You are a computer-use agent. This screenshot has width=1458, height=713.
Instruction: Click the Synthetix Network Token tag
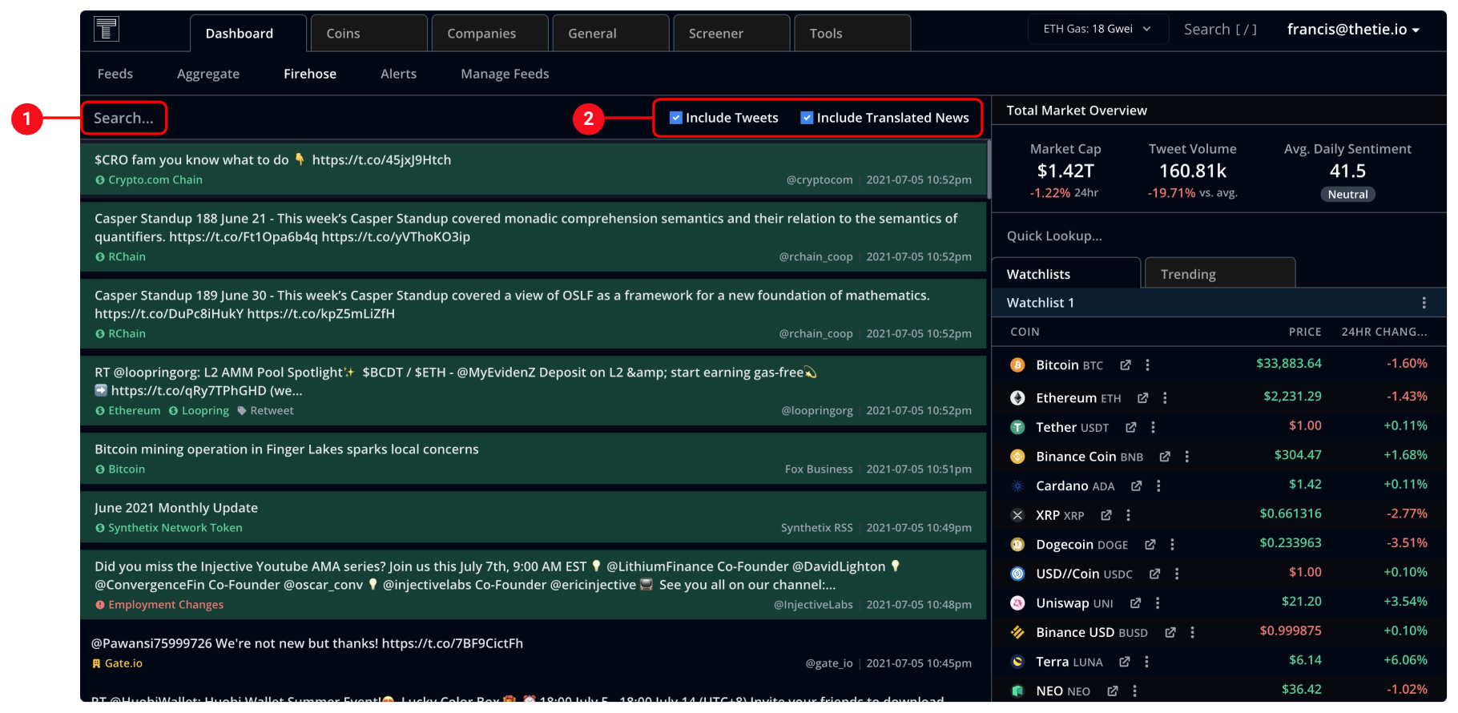[169, 528]
